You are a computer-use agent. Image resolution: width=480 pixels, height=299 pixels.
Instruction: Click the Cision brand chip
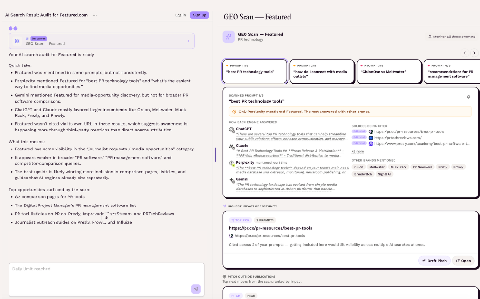pyautogui.click(x=358, y=167)
